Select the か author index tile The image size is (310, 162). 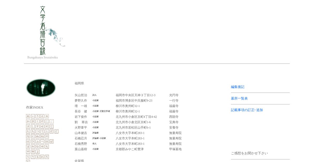[x=28, y=121]
